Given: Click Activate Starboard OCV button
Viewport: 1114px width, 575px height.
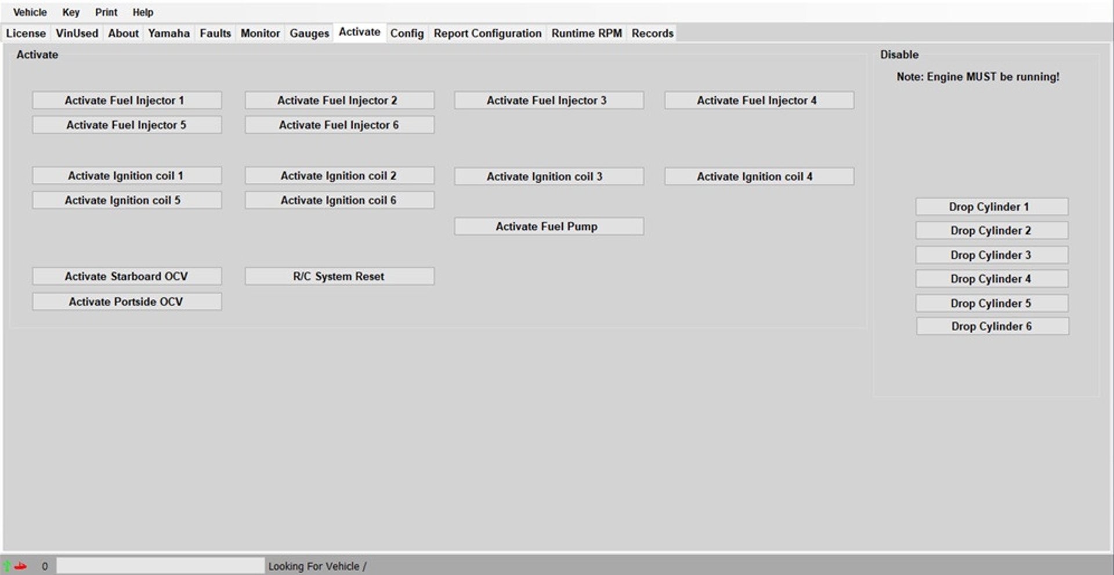Looking at the screenshot, I should 127,276.
